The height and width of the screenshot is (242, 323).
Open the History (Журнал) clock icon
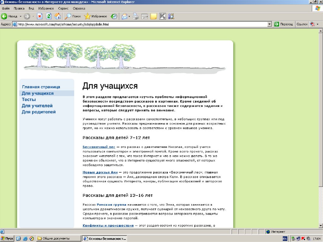[114, 16]
